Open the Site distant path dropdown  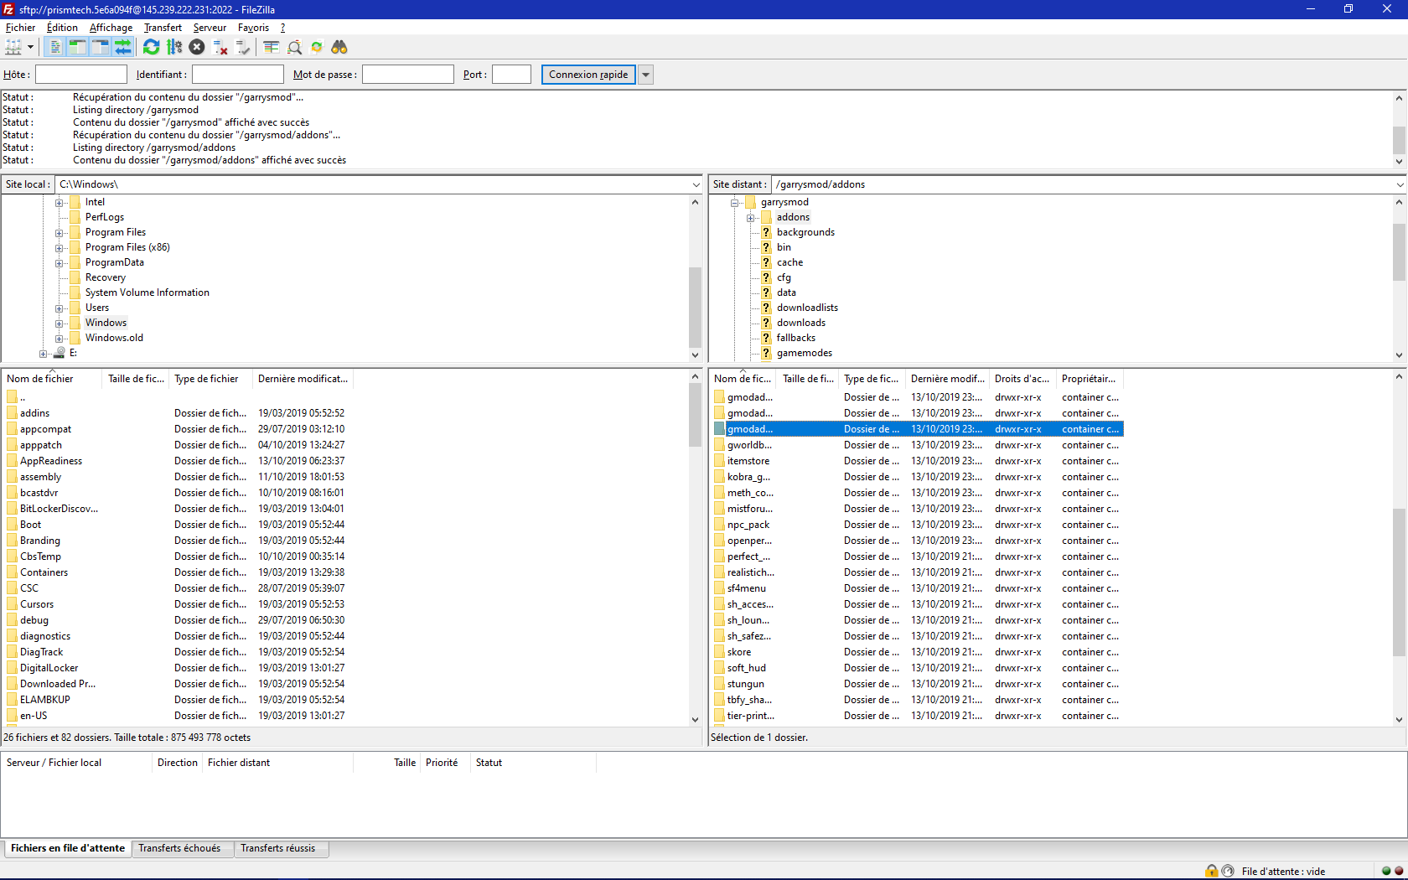(1400, 184)
